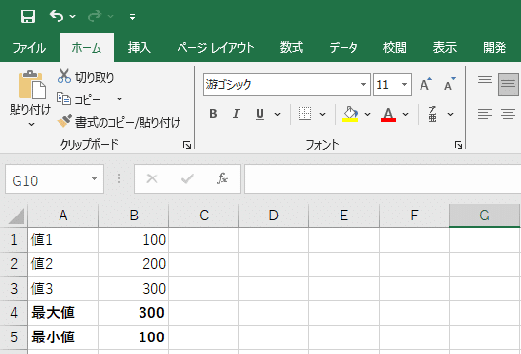Viewport: 521px width, 354px height.
Task: Click the align left icon
Action: 485,114
